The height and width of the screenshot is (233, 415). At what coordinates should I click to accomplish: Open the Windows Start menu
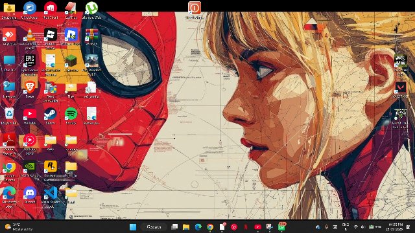pyautogui.click(x=133, y=227)
